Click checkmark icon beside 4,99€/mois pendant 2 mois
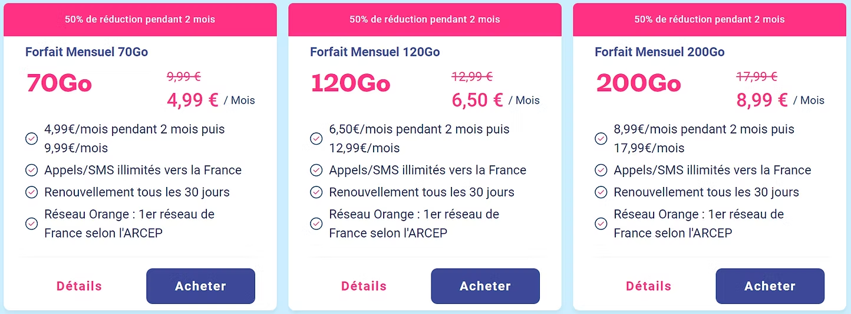Image resolution: width=851 pixels, height=314 pixels. 32,139
